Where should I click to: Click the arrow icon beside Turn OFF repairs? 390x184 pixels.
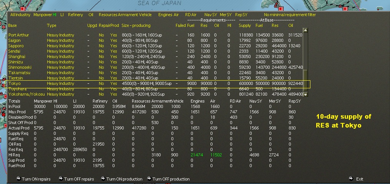click(61, 179)
